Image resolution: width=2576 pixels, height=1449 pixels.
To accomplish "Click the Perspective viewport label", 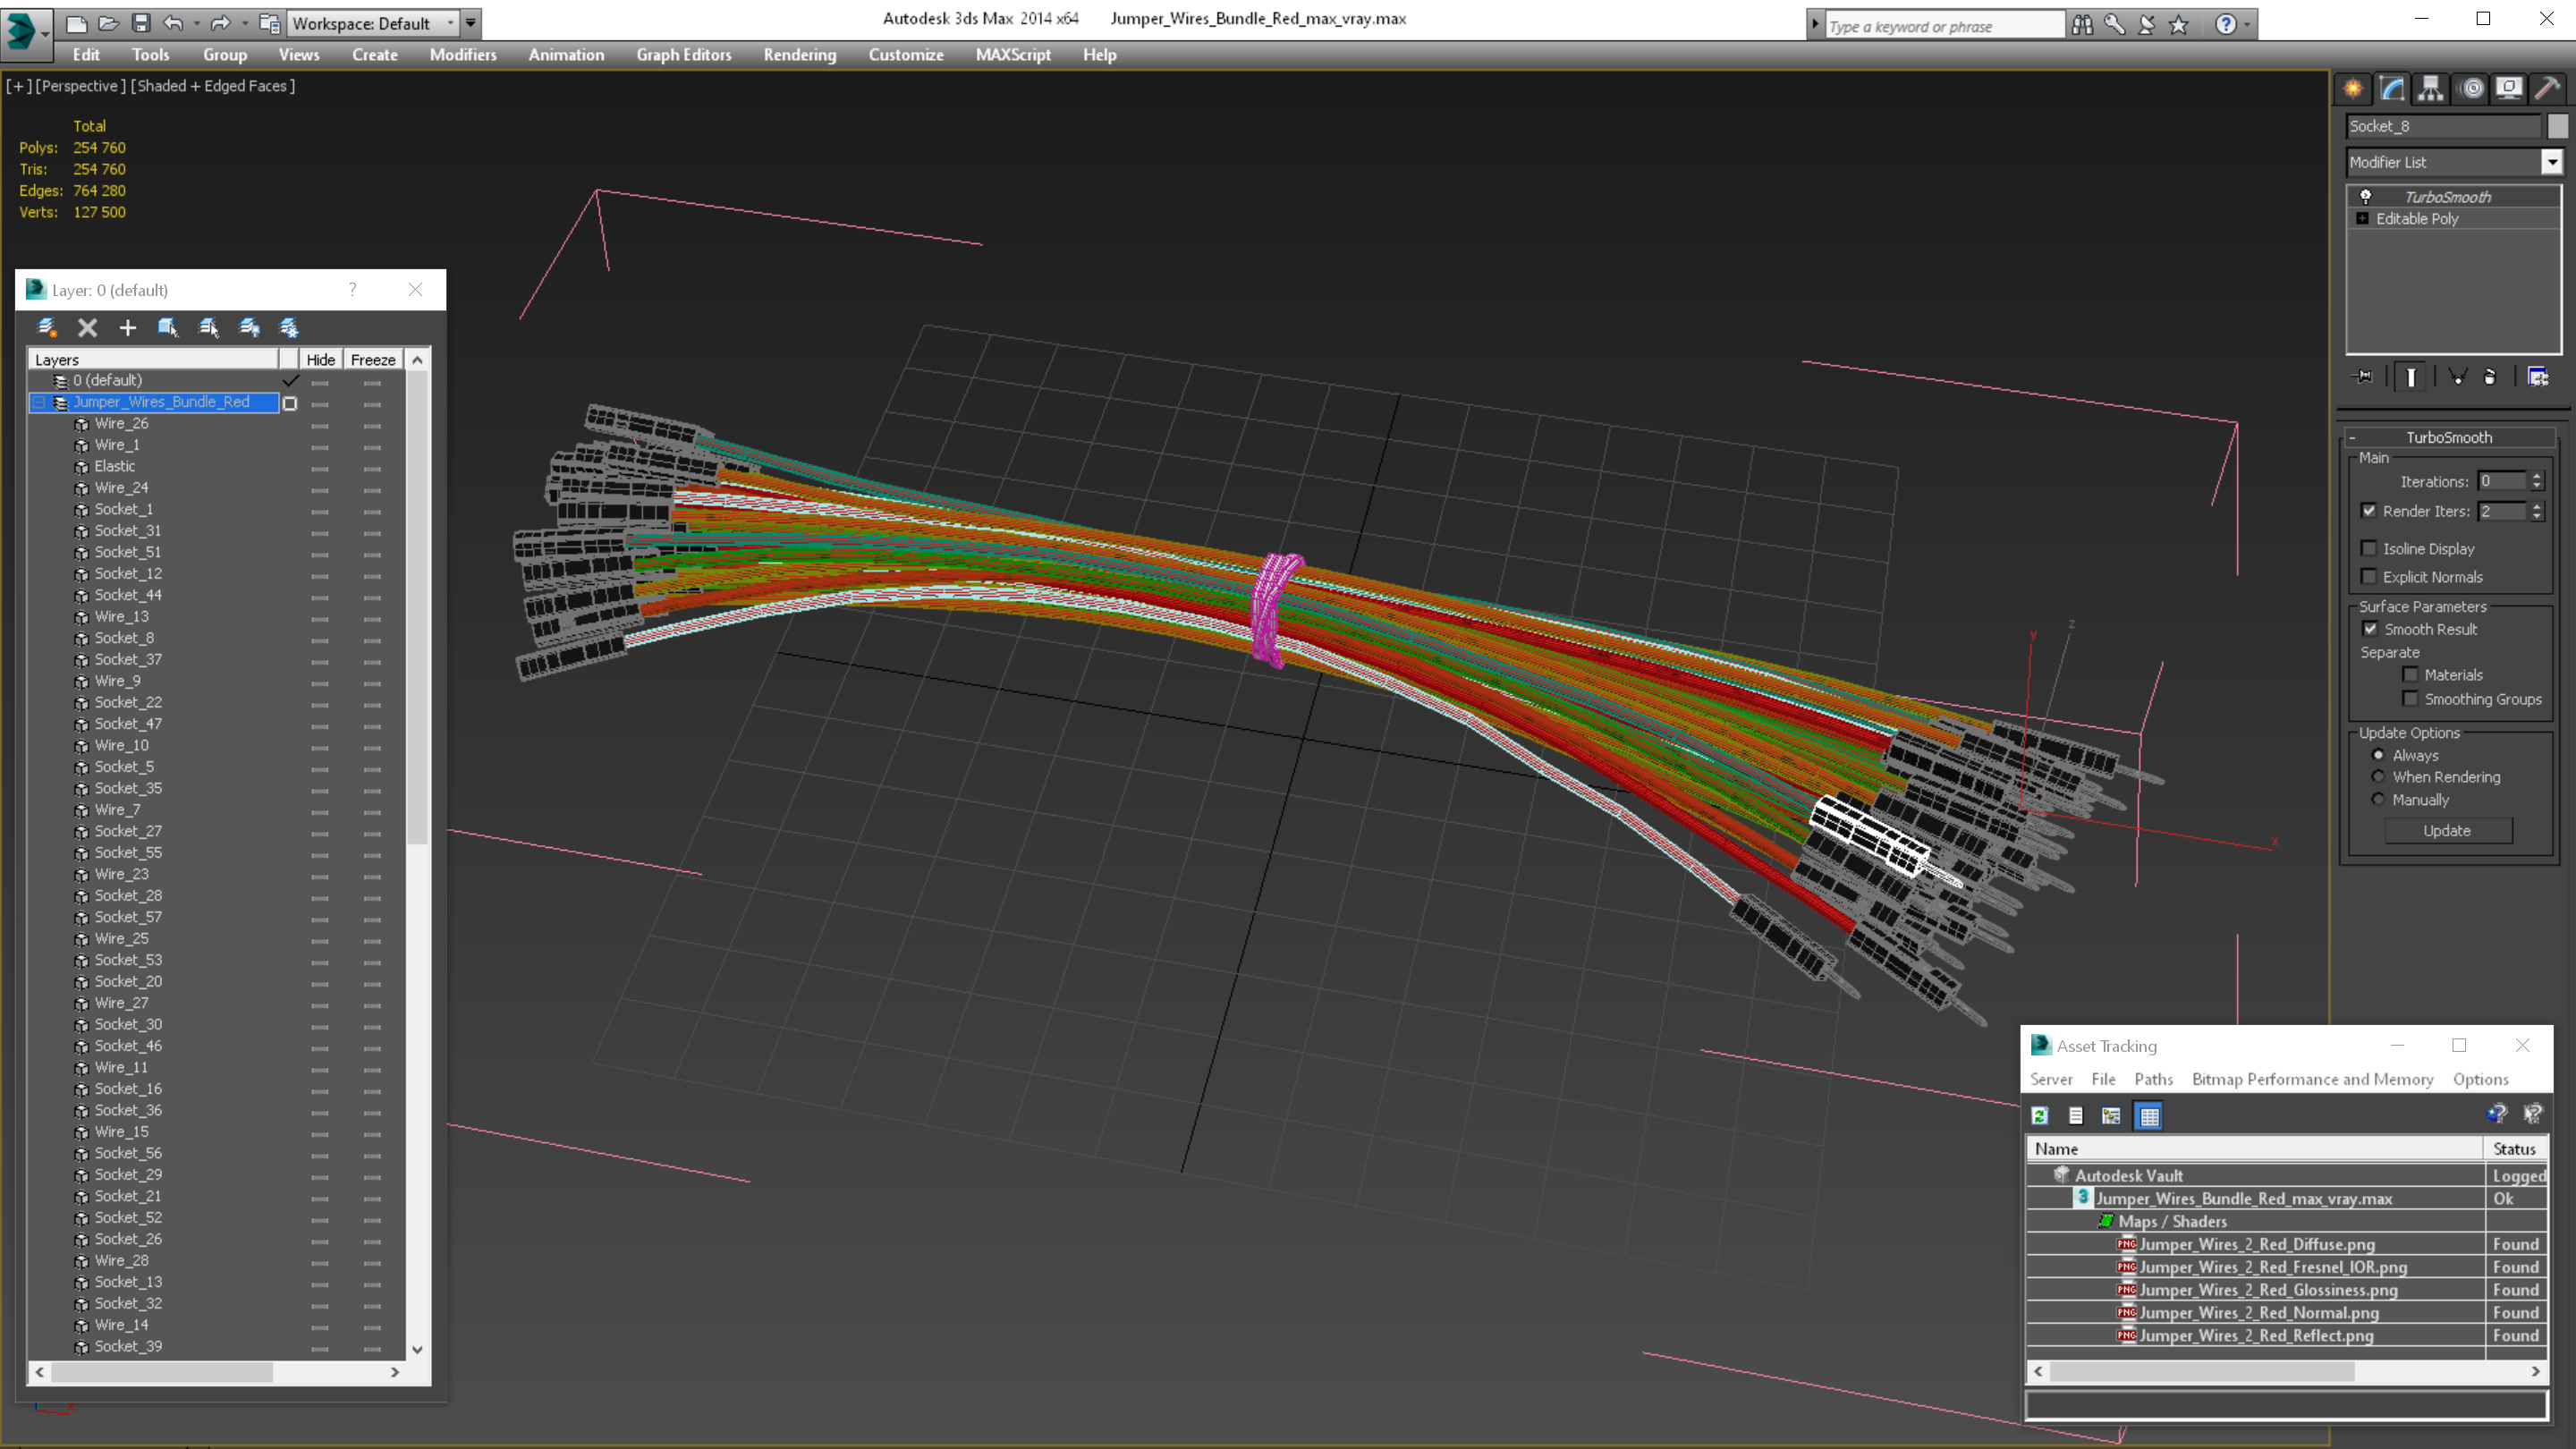I will (x=81, y=86).
